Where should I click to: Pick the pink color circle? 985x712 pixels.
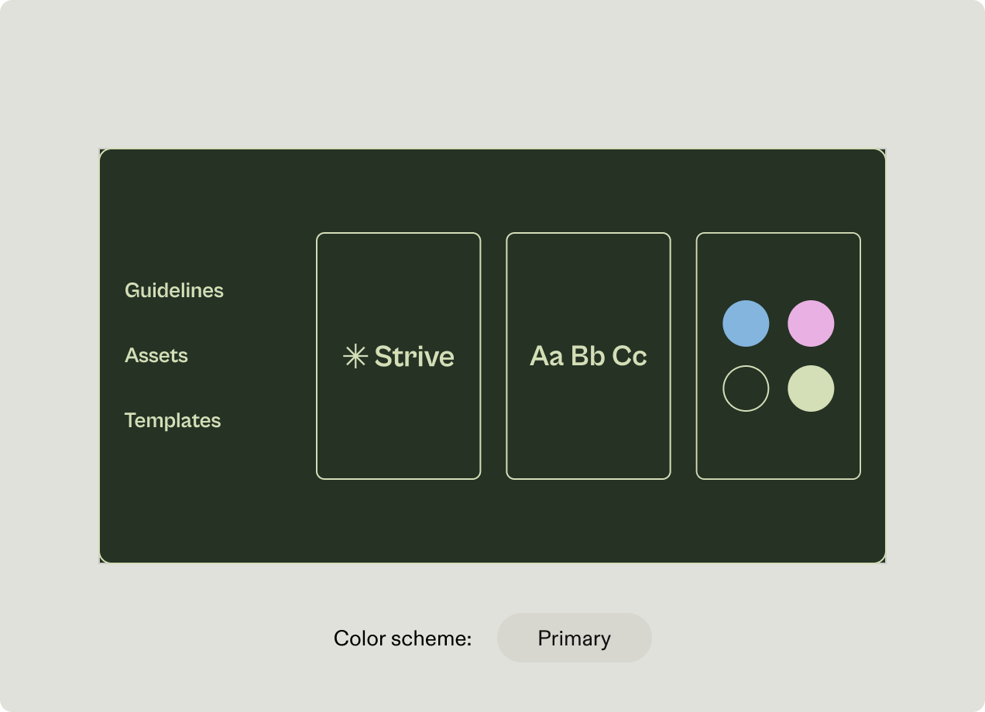(811, 323)
